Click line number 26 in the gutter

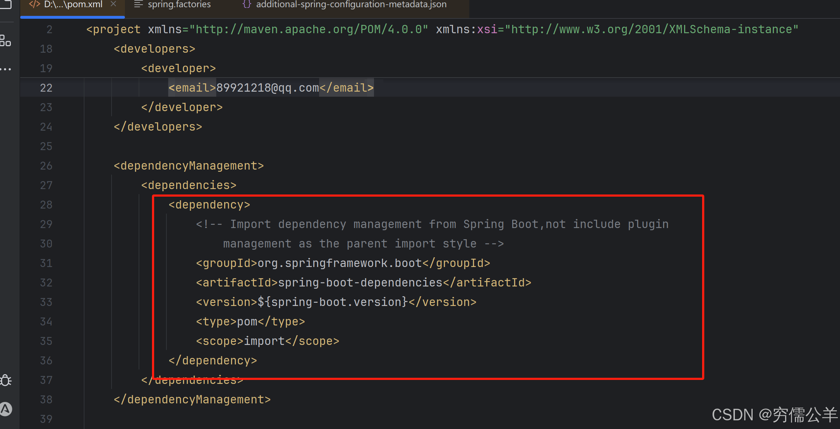point(46,166)
